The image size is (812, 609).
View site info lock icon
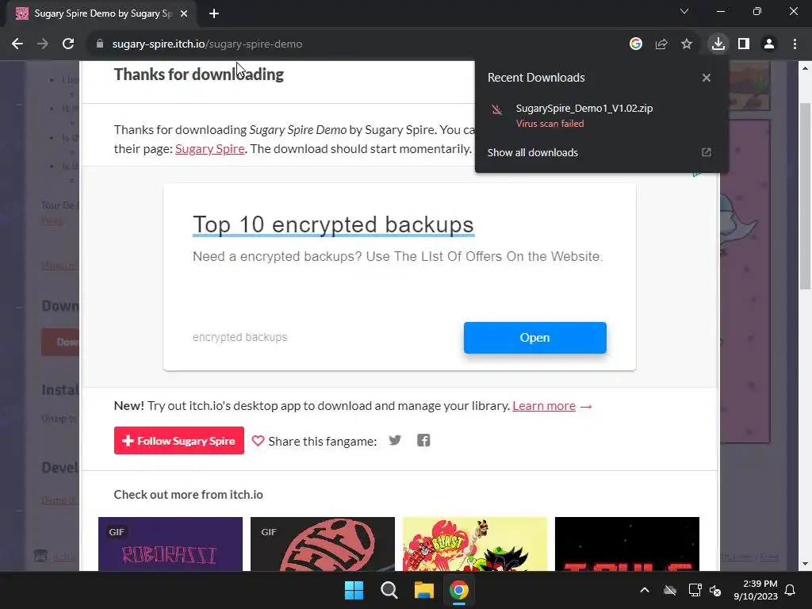click(100, 44)
